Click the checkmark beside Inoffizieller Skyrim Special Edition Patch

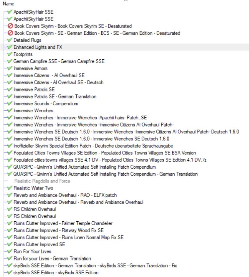point(10,146)
